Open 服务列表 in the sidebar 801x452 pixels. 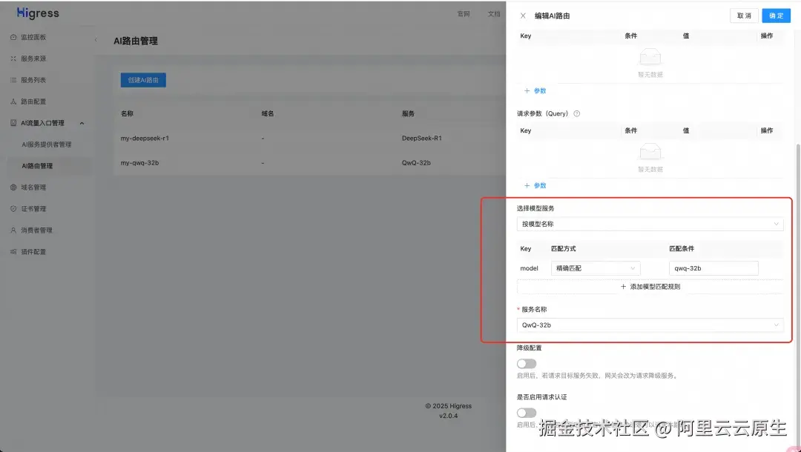[33, 80]
